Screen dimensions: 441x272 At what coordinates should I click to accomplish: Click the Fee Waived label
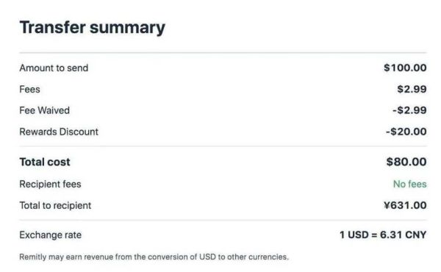44,110
